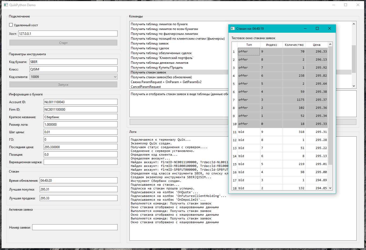The height and width of the screenshot is (250, 366).
Task: Select 'Получить таблицу сделок' command
Action: (x=150, y=48)
